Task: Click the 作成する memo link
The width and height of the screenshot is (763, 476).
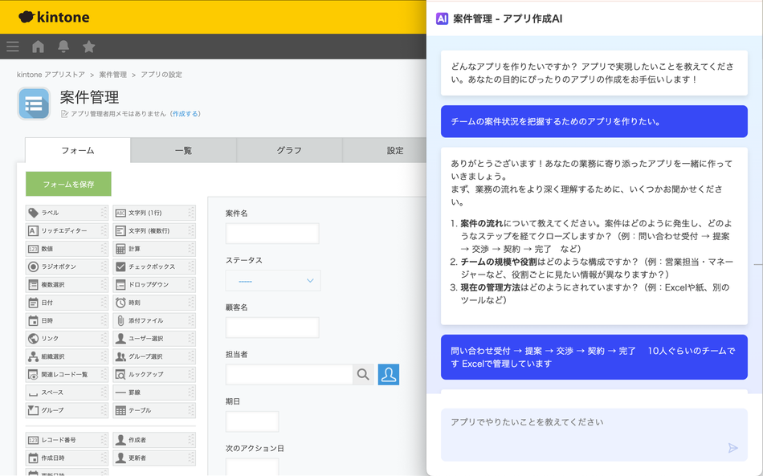Action: (x=186, y=114)
